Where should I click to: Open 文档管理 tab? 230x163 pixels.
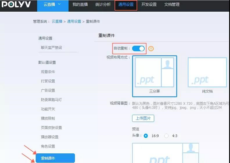click(x=172, y=5)
